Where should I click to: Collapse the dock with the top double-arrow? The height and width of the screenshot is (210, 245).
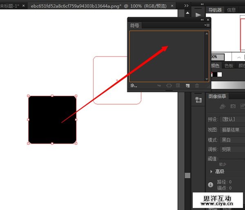tap(202, 4)
